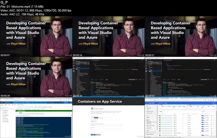The height and width of the screenshot is (138, 217).
Task: Click Search icon in the 00:00:35 VS Code frame
Action: (74, 63)
